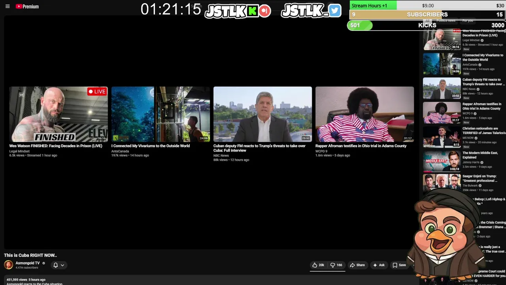Click Johnny Harris channel name in sidebar

pyautogui.click(x=471, y=162)
